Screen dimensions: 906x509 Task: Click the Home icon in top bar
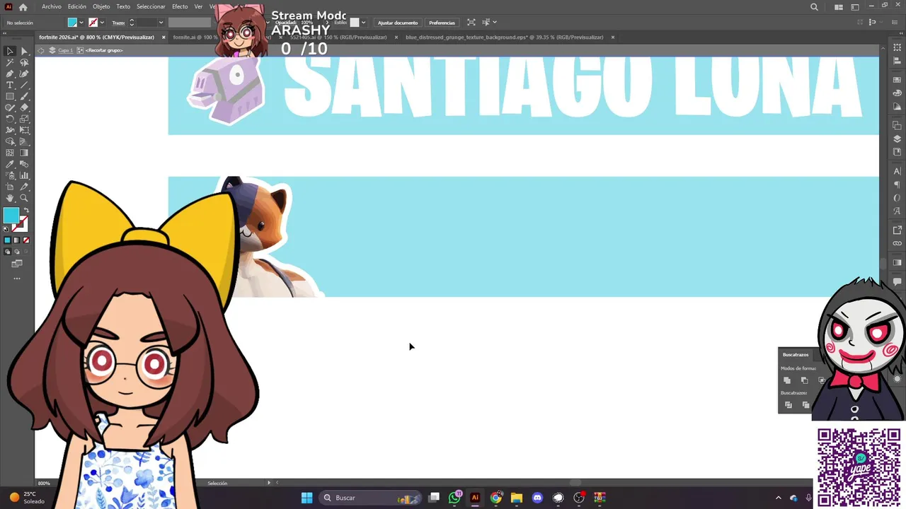(x=23, y=7)
